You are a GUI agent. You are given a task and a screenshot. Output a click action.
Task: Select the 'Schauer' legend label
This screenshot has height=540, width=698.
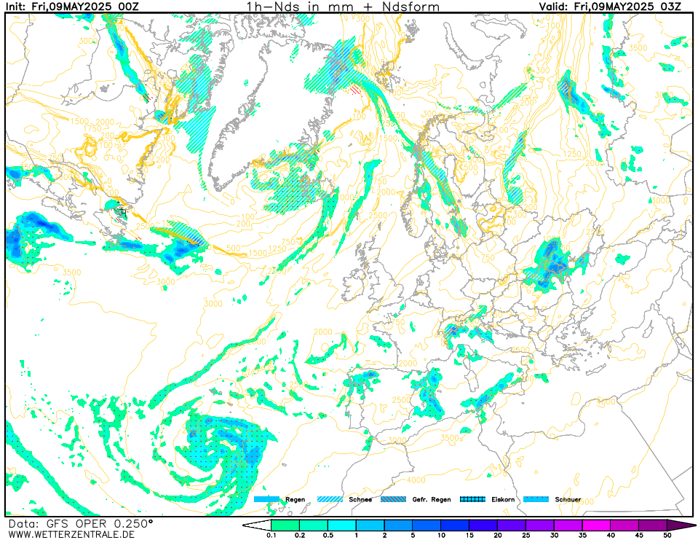tap(568, 499)
